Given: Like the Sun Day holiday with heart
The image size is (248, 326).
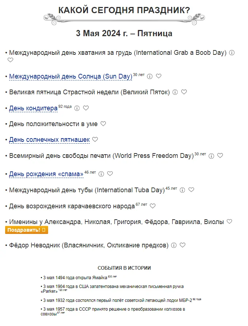Looking at the screenshot, I should click(159, 76).
